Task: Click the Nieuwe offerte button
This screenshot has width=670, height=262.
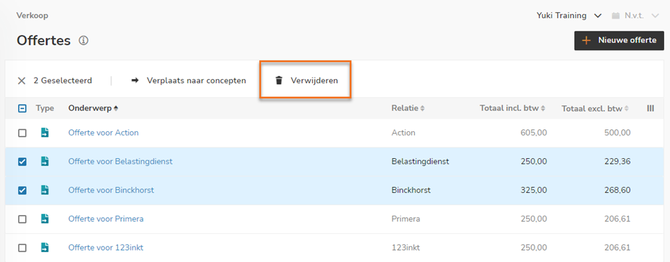Action: tap(618, 41)
